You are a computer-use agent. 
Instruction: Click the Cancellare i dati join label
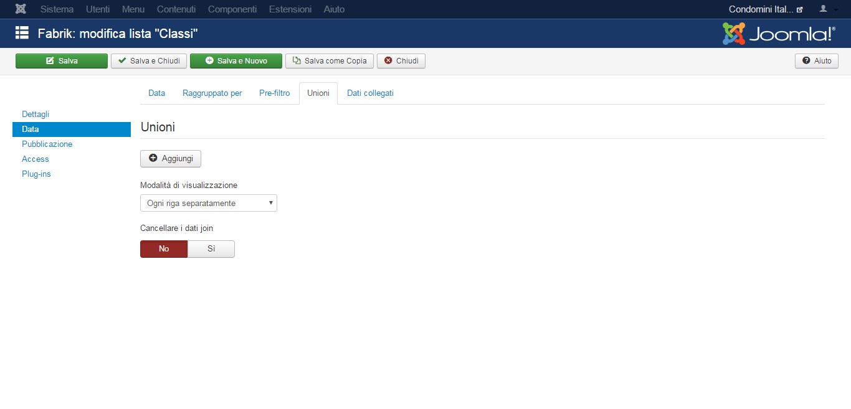pyautogui.click(x=177, y=228)
